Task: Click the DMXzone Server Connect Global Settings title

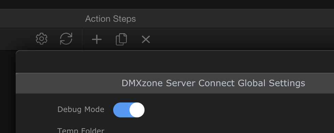Action: (213, 83)
